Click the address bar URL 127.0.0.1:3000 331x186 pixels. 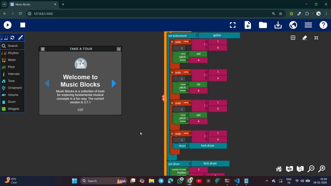pos(43,14)
